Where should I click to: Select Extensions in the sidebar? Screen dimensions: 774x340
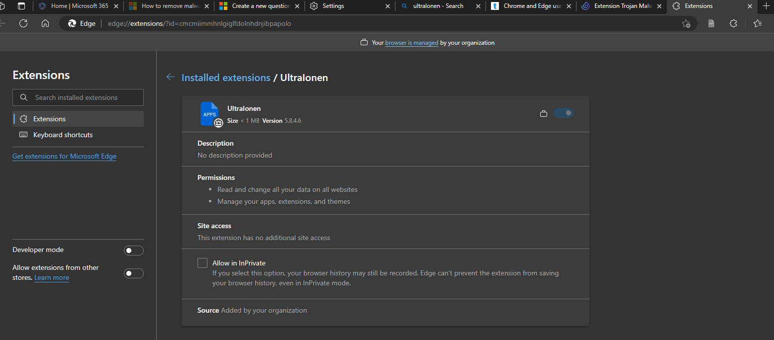pos(78,119)
